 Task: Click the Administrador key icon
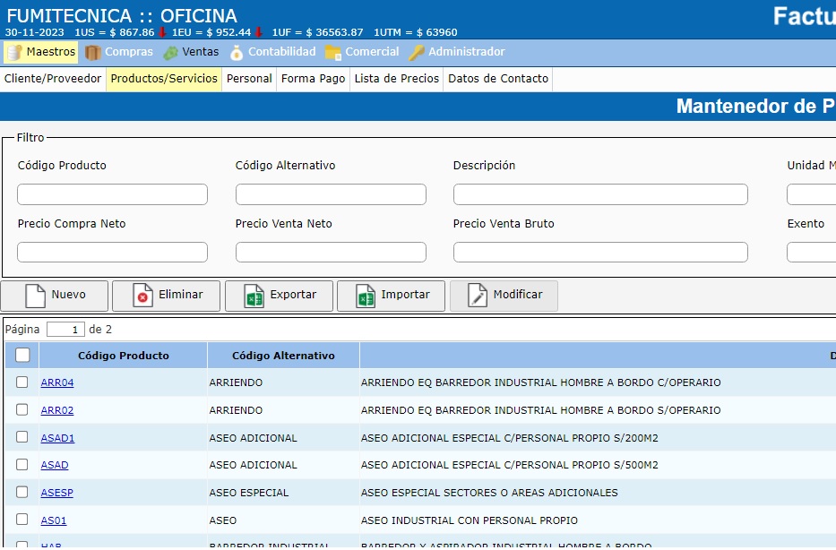[x=417, y=53]
